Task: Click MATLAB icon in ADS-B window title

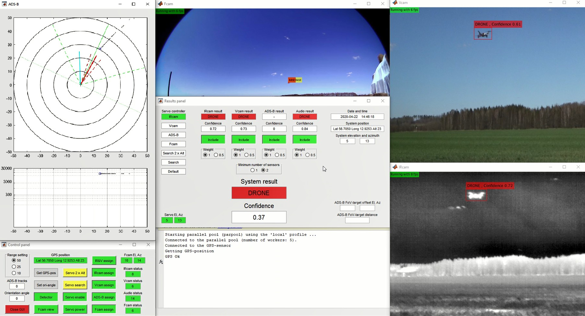Action: pos(4,4)
